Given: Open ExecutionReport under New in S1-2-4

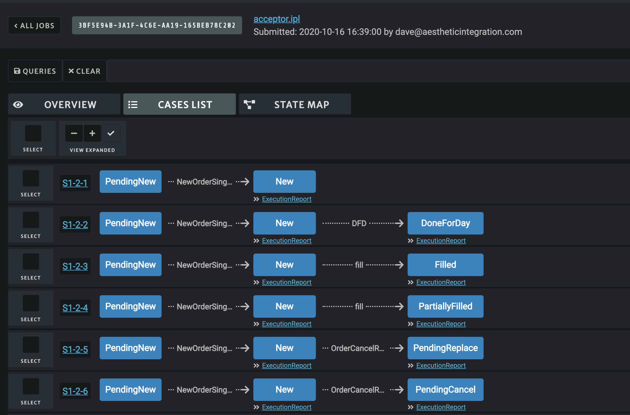Looking at the screenshot, I should click(x=287, y=324).
